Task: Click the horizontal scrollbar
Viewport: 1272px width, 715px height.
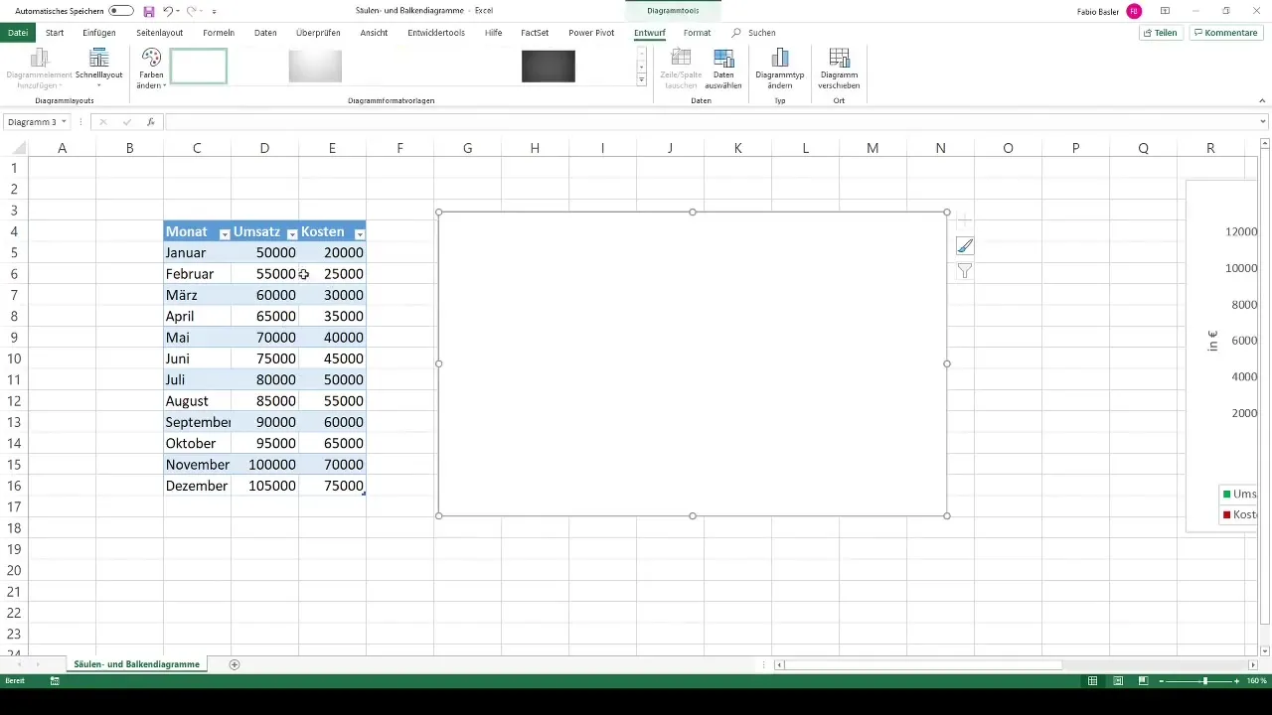Action: (924, 664)
